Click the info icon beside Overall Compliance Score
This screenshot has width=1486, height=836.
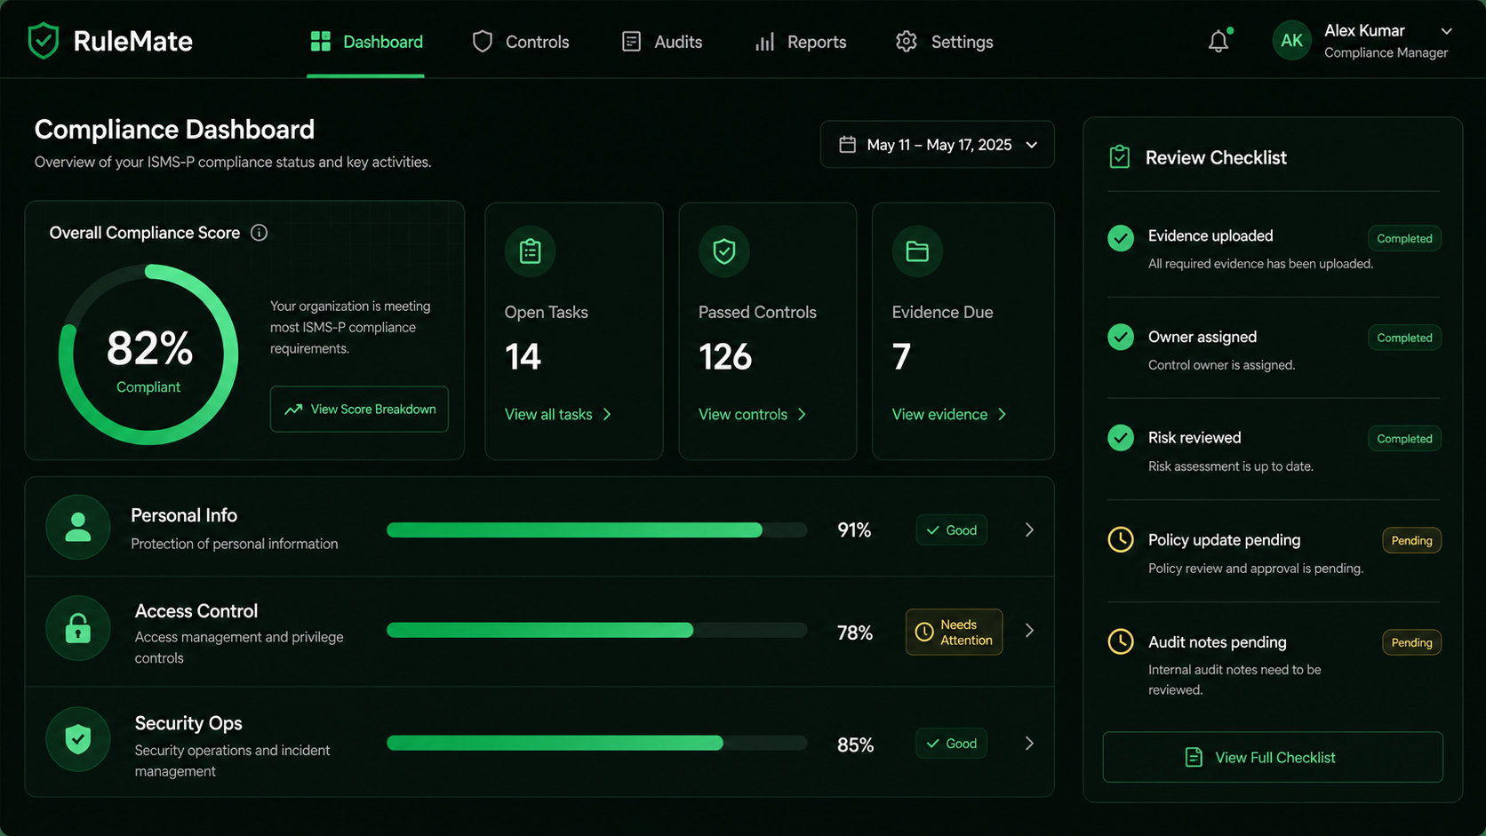[259, 233]
